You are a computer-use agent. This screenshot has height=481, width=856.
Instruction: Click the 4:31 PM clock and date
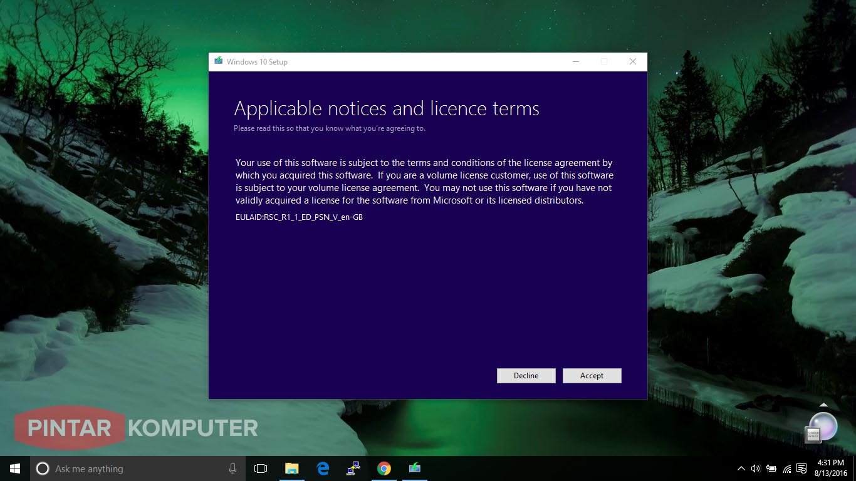coord(831,468)
